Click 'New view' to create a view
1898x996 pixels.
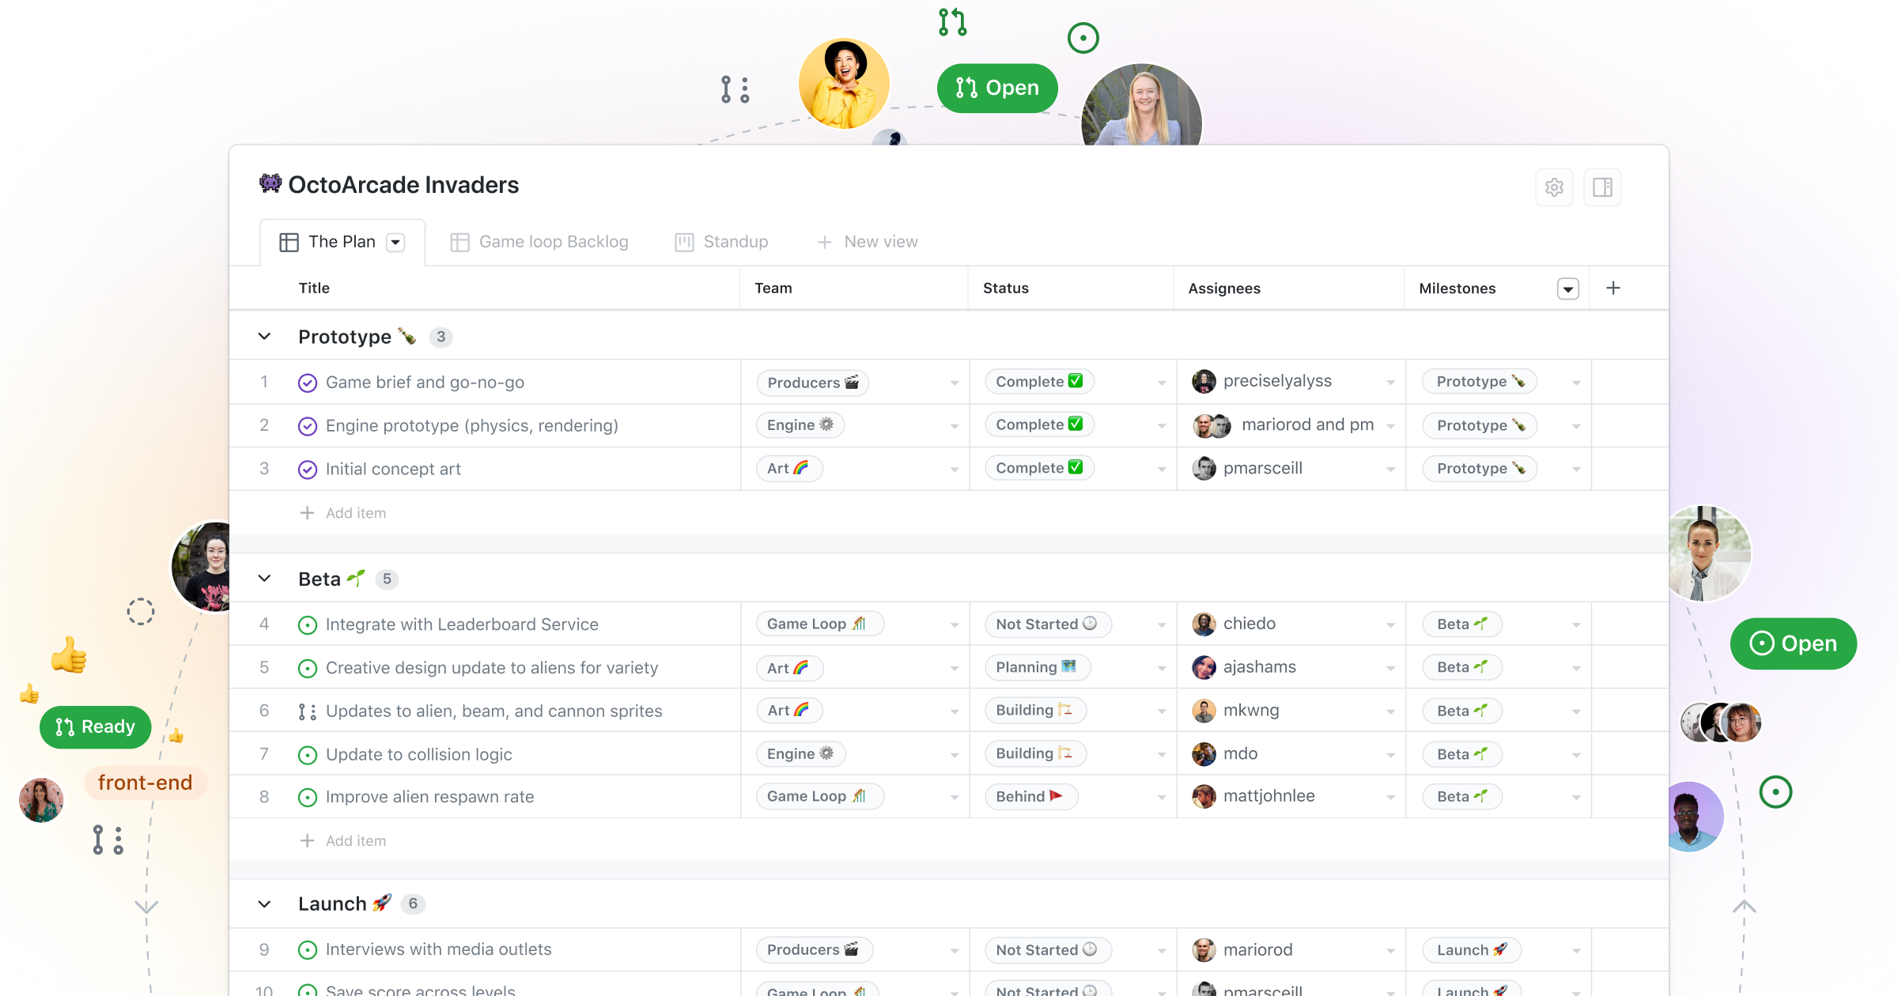click(x=879, y=241)
